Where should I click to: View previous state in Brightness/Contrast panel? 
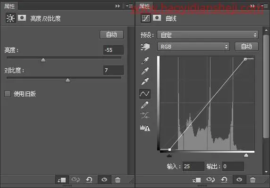[76, 180]
